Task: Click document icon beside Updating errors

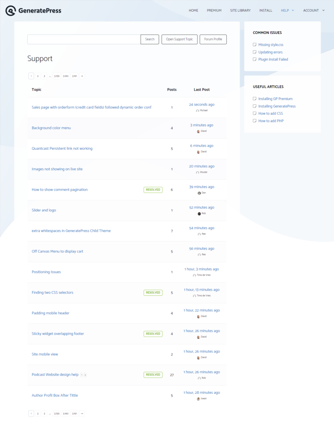Action: coord(255,52)
